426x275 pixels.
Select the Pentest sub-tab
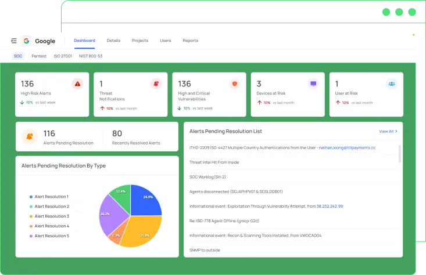(39, 56)
